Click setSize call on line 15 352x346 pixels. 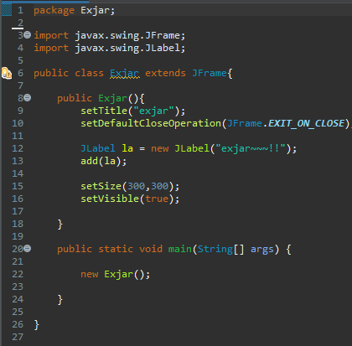[101, 186]
